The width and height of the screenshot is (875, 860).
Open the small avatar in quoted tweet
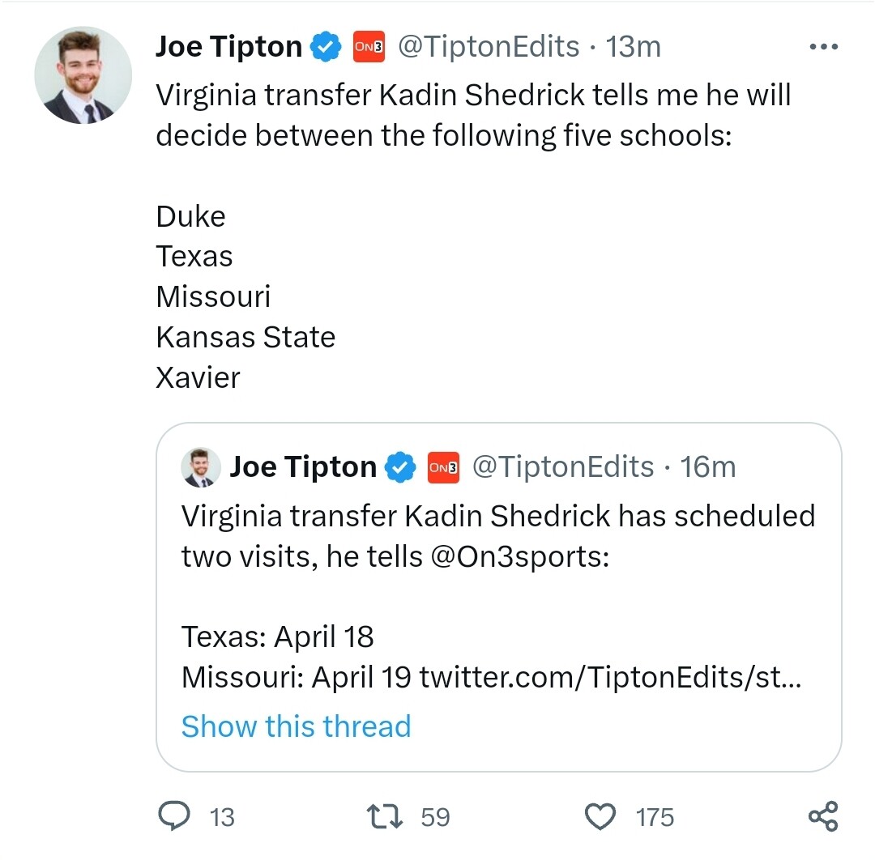(x=201, y=467)
